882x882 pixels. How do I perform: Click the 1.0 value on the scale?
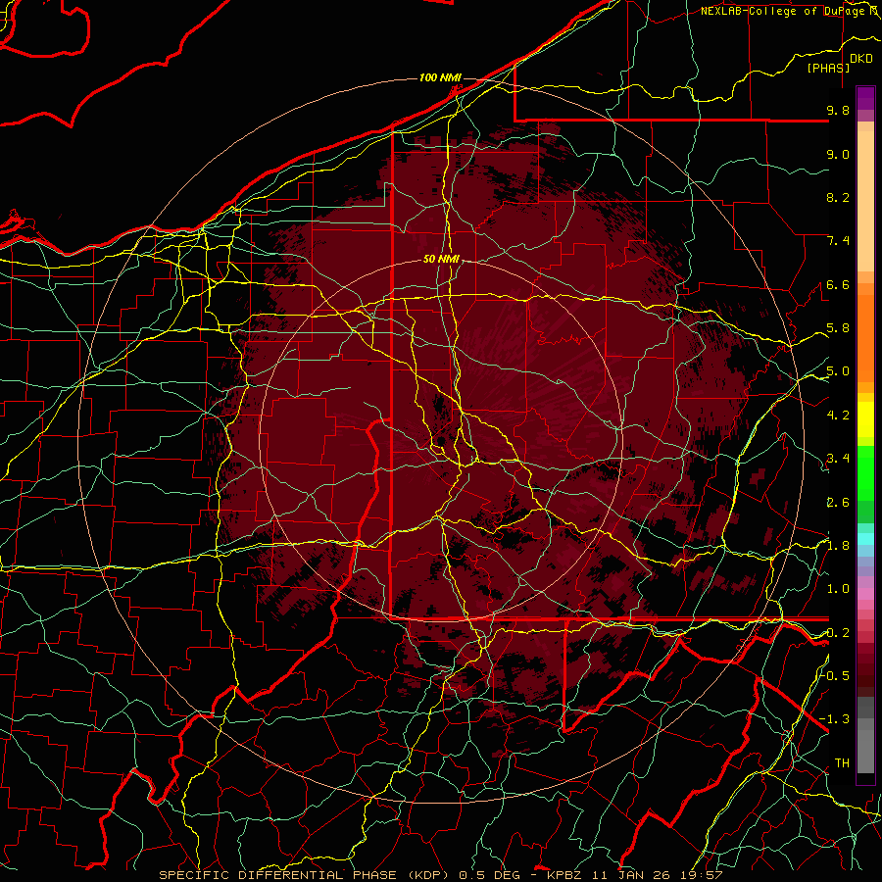838,589
